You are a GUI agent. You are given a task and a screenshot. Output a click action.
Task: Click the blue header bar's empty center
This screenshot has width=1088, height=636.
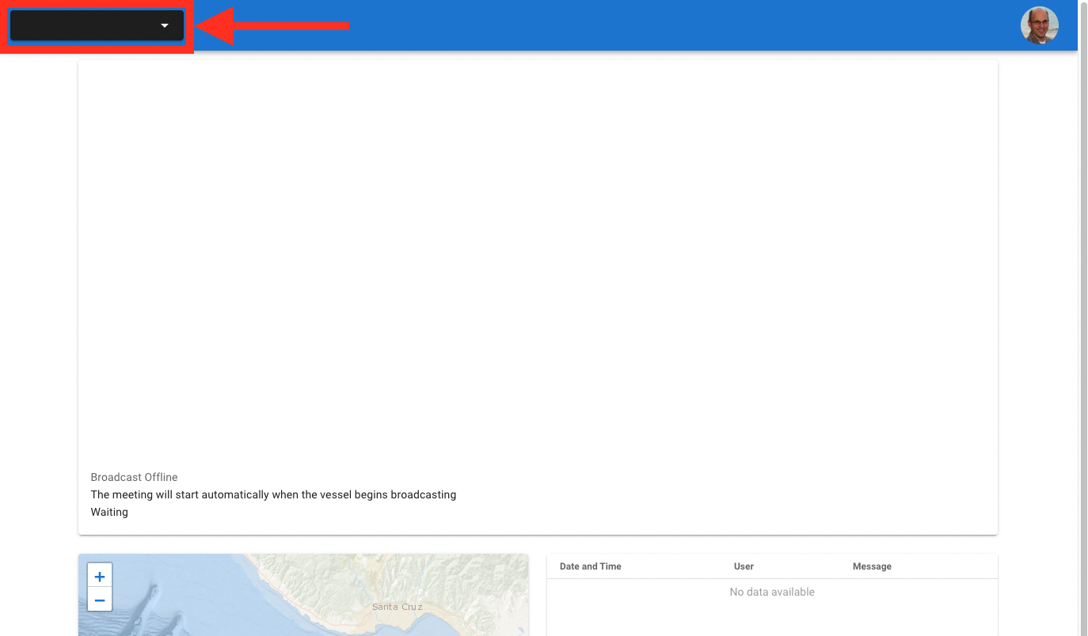[x=633, y=25]
